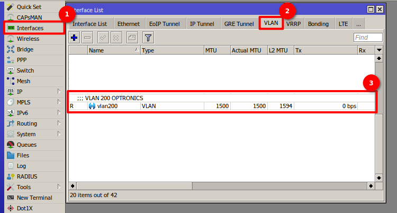Switch to the Bonding tab

pyautogui.click(x=318, y=24)
